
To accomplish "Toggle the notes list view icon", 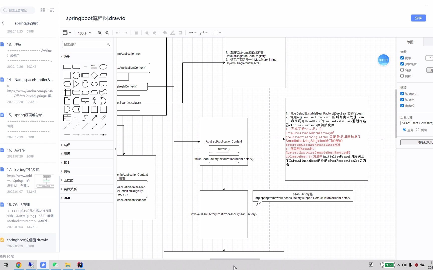I will [x=43, y=10].
